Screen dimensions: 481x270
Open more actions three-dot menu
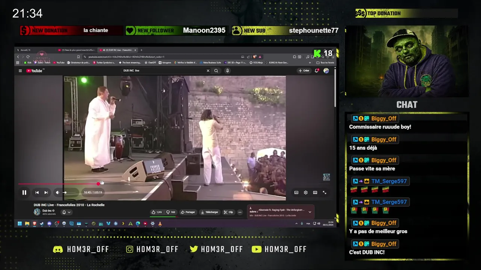pos(240,212)
